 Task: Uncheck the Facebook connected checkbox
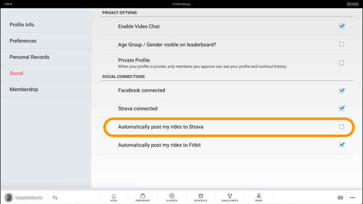click(x=341, y=91)
